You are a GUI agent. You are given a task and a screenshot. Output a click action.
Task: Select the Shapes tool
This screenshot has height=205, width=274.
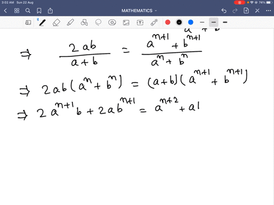(84, 22)
